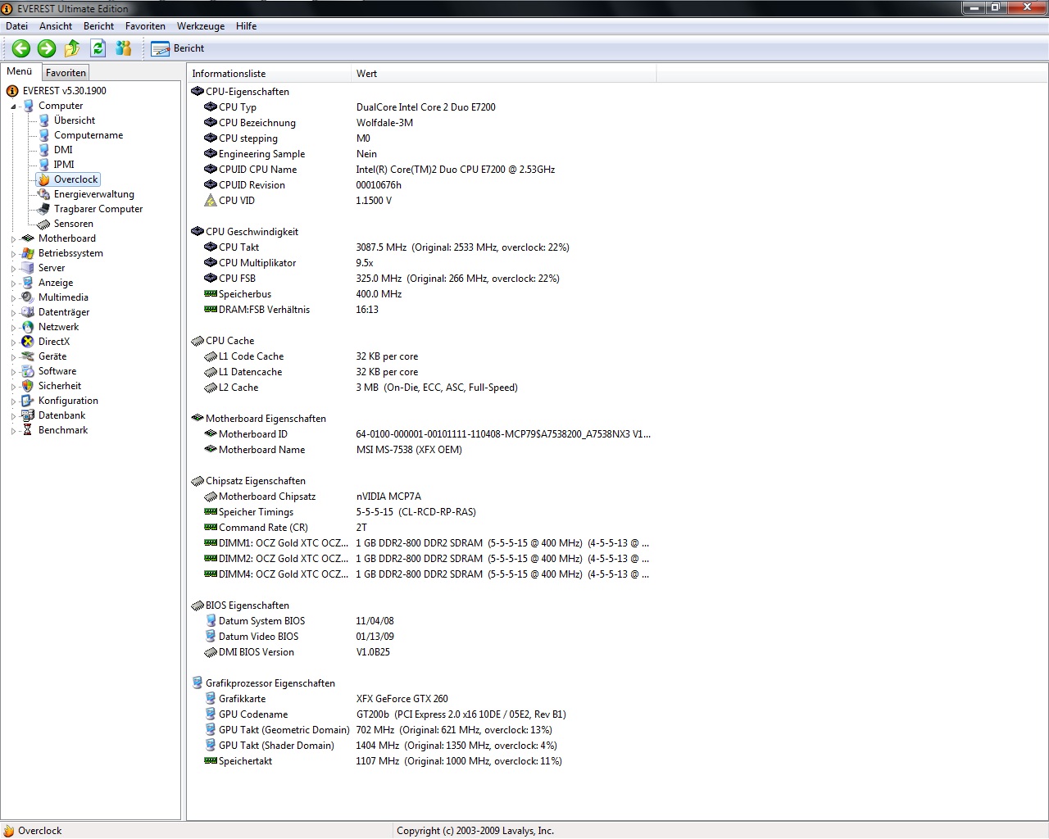1049x839 pixels.
Task: Click the EVEREST v5.30.1900 root info icon
Action: pyautogui.click(x=12, y=91)
